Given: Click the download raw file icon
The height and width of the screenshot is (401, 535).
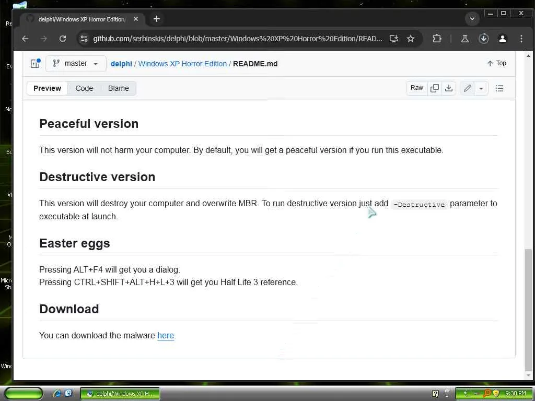Looking at the screenshot, I should pos(449,88).
